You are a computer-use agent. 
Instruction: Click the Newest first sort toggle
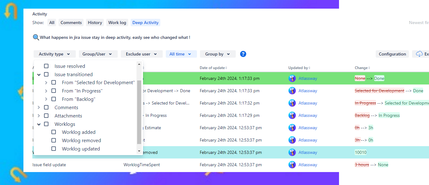419,23
